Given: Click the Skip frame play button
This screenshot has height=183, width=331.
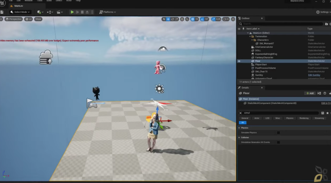Looking at the screenshot, I should click(x=77, y=12).
